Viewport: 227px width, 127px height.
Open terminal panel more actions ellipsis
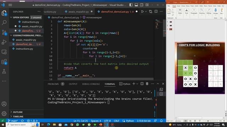153,84
